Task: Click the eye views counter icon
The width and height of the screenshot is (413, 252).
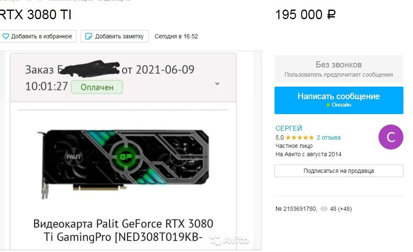Action: click(x=324, y=209)
